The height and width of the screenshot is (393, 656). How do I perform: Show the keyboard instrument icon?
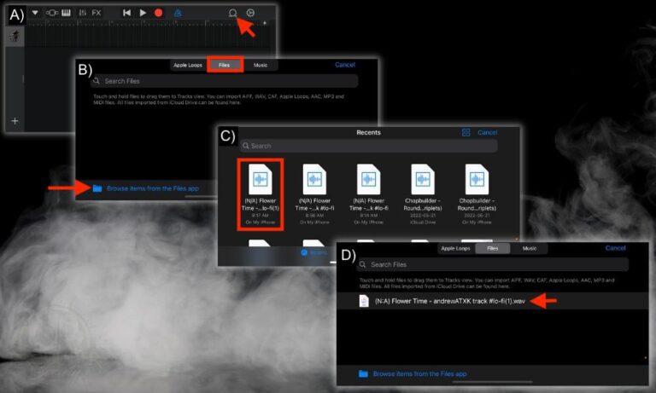[x=66, y=13]
